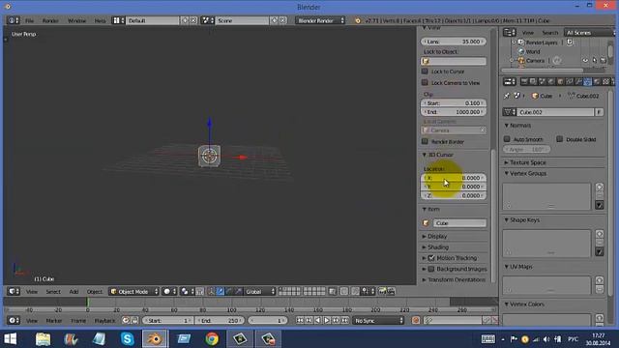Image resolution: width=619 pixels, height=348 pixels.
Task: Open the pivot point selector
Action: point(187,292)
